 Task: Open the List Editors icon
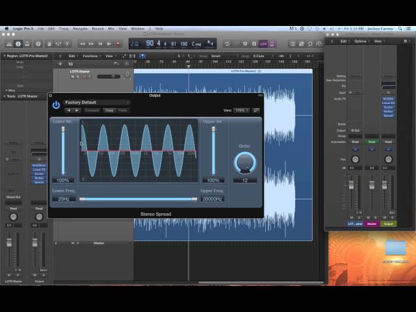[292, 44]
